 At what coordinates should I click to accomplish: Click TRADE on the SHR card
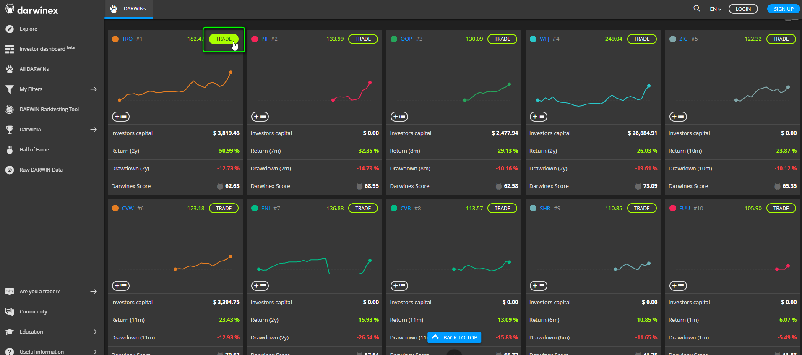click(642, 208)
